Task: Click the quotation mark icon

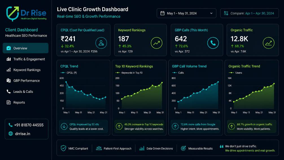Action: (222, 146)
